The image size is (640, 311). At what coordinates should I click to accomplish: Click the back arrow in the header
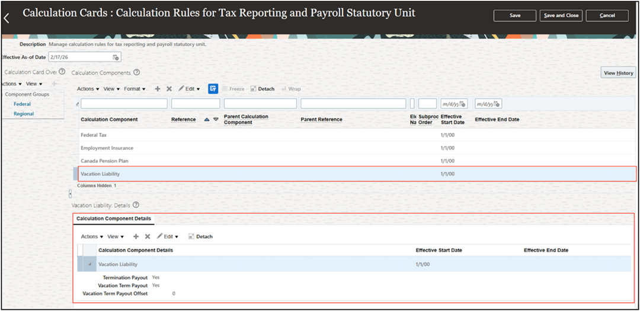click(x=7, y=18)
